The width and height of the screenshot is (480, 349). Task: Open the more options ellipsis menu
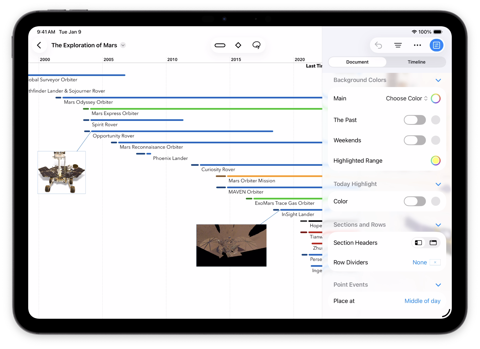point(417,45)
